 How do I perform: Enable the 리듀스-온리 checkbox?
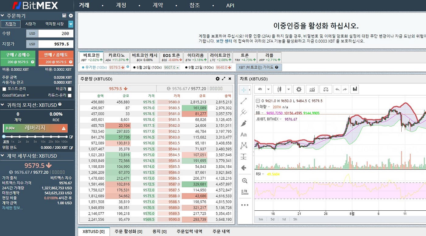[70, 95]
